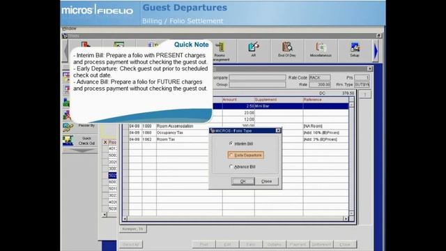Click the Settlement button
Screen dimensions: 446x251
coord(321,245)
